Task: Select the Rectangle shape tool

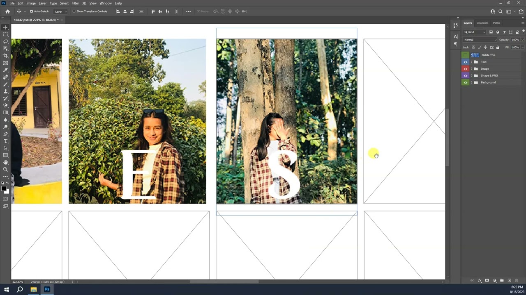Action: [5, 155]
